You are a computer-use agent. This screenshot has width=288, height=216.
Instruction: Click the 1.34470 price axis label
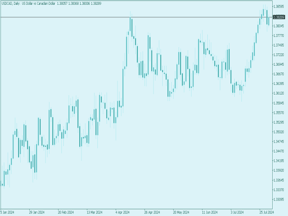pos(278,151)
